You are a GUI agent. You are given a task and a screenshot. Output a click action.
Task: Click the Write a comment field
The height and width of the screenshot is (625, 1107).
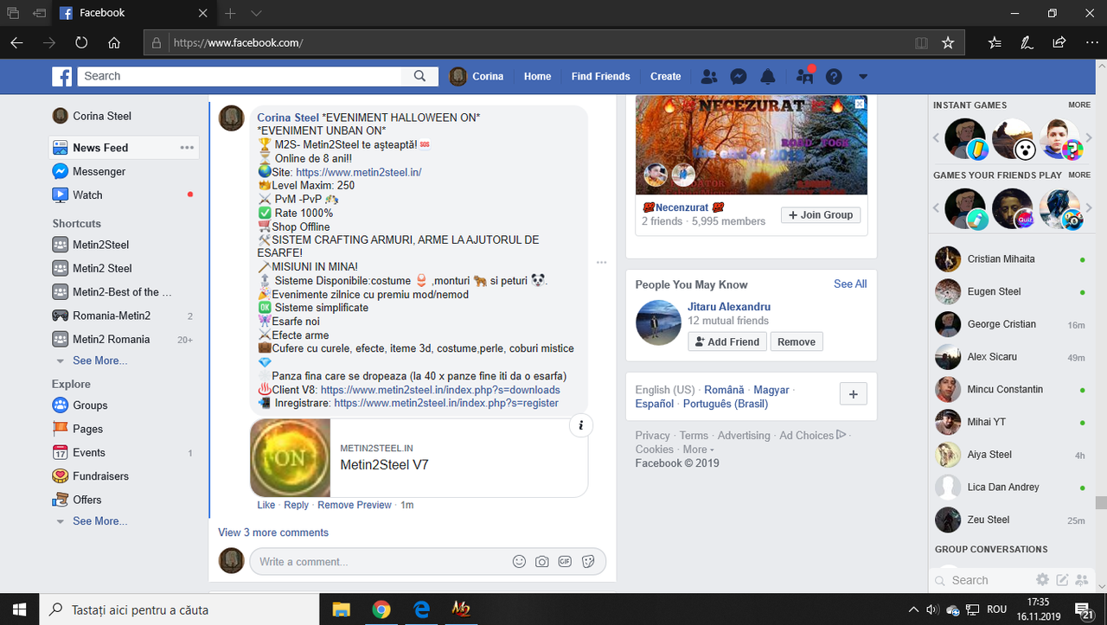point(381,562)
